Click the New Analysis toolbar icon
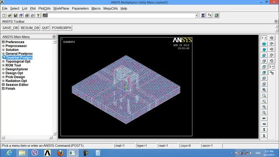Image resolution: width=279 pixels, height=157 pixels. [4, 15]
